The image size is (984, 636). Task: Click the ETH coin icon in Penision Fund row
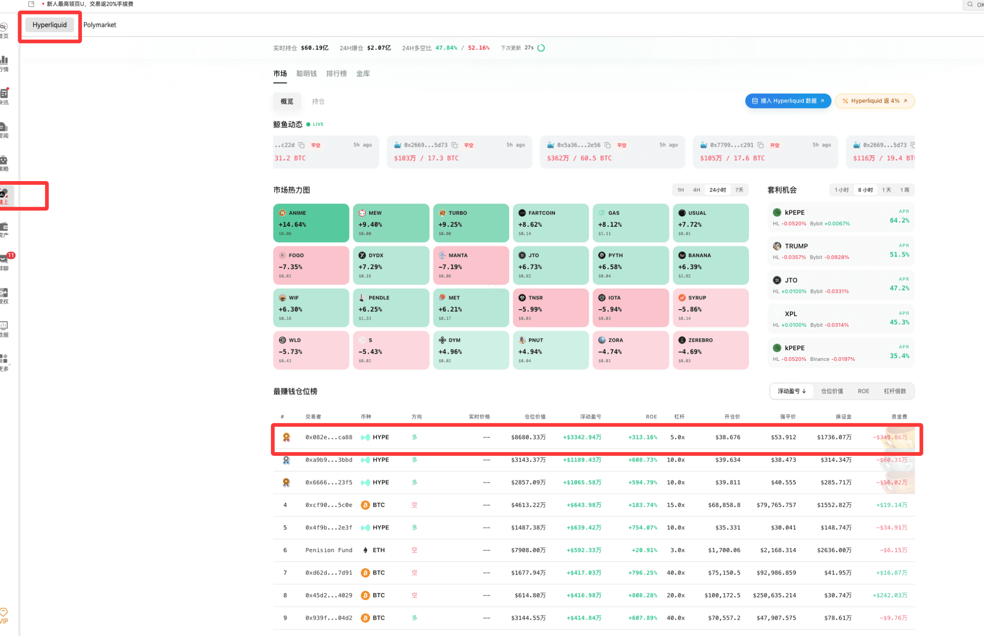coord(365,550)
